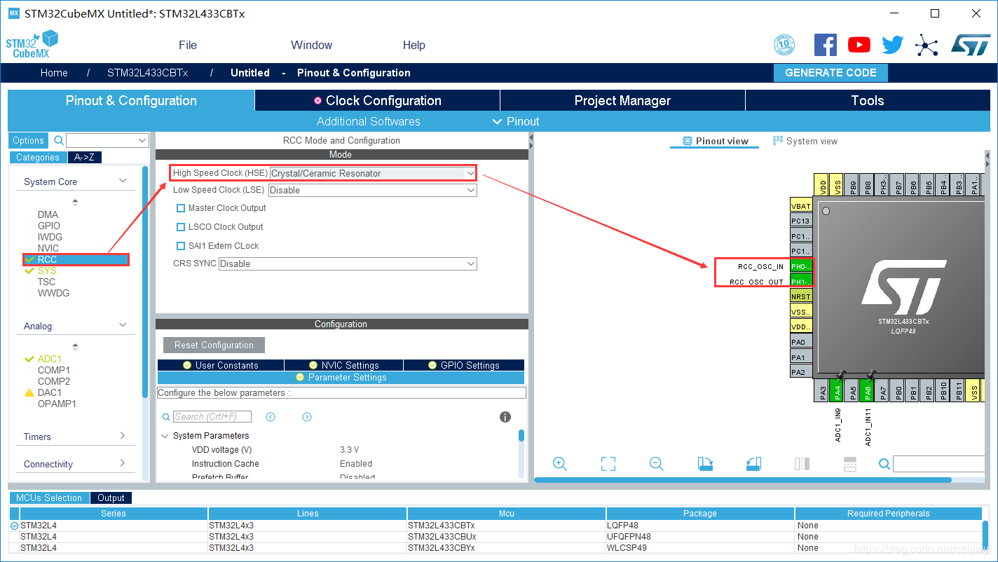Click the green PH1 pin on the chip
This screenshot has height=562, width=998.
(x=801, y=282)
